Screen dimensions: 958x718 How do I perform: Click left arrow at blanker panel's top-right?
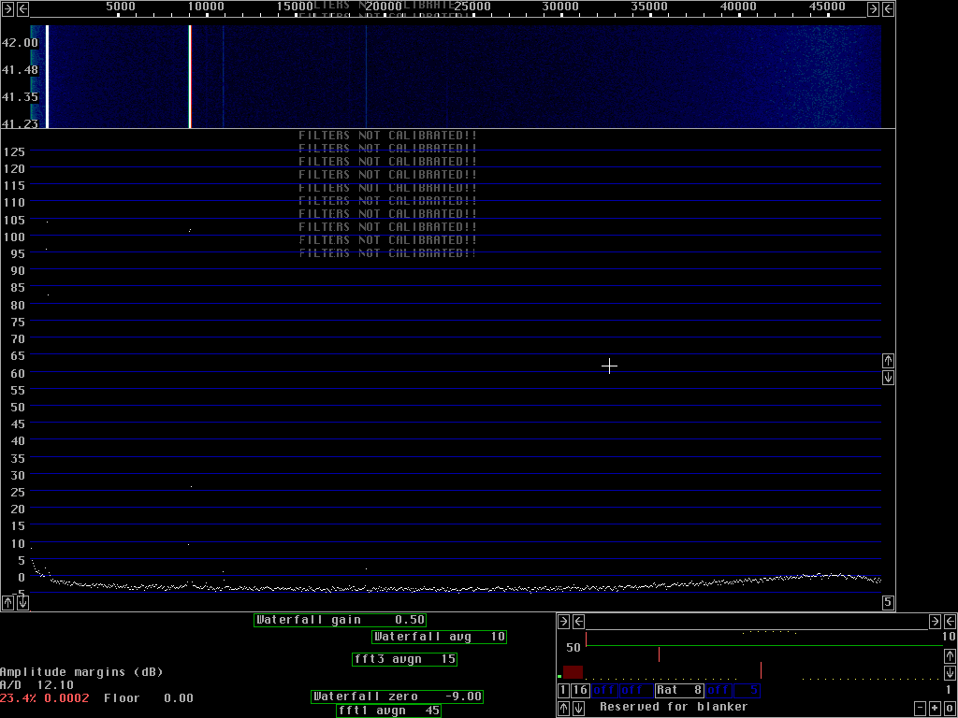pyautogui.click(x=951, y=622)
